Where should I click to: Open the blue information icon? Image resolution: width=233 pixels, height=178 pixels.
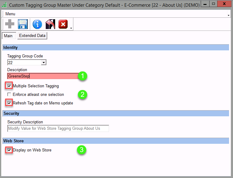point(37,24)
